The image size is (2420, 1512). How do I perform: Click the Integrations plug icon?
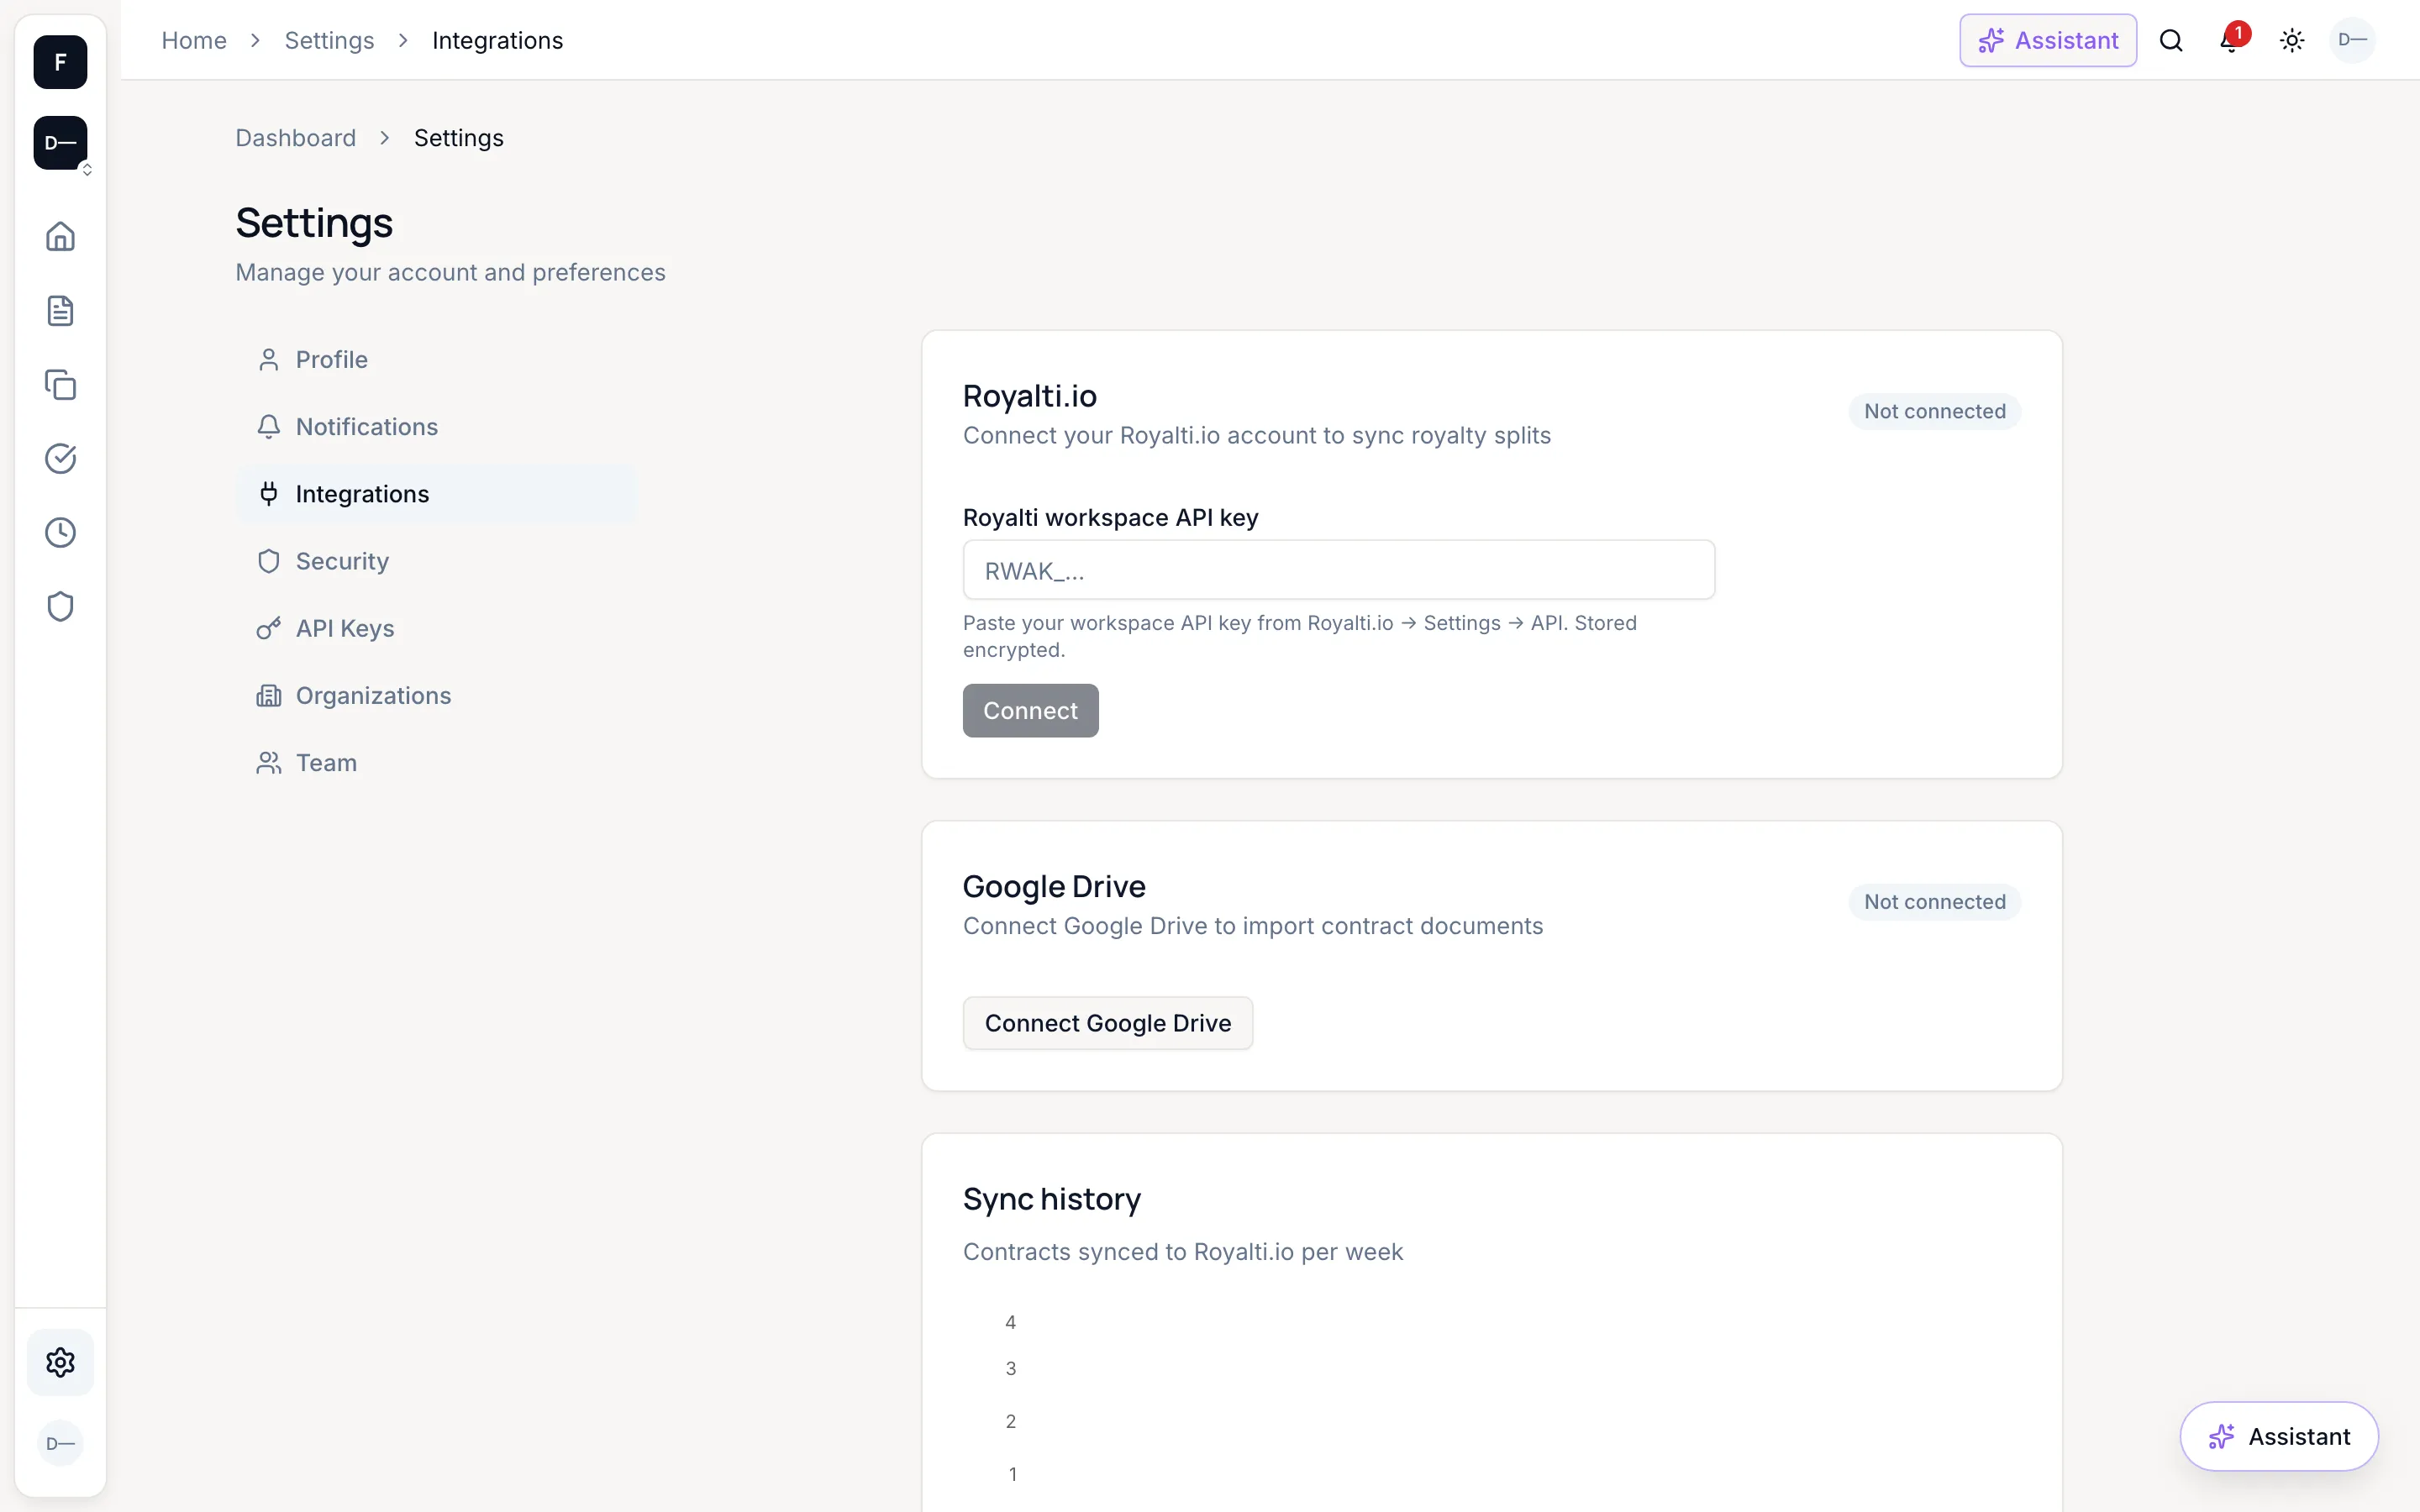[268, 493]
